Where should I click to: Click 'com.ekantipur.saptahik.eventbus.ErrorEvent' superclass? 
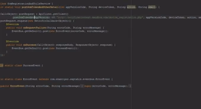[x=80, y=79]
